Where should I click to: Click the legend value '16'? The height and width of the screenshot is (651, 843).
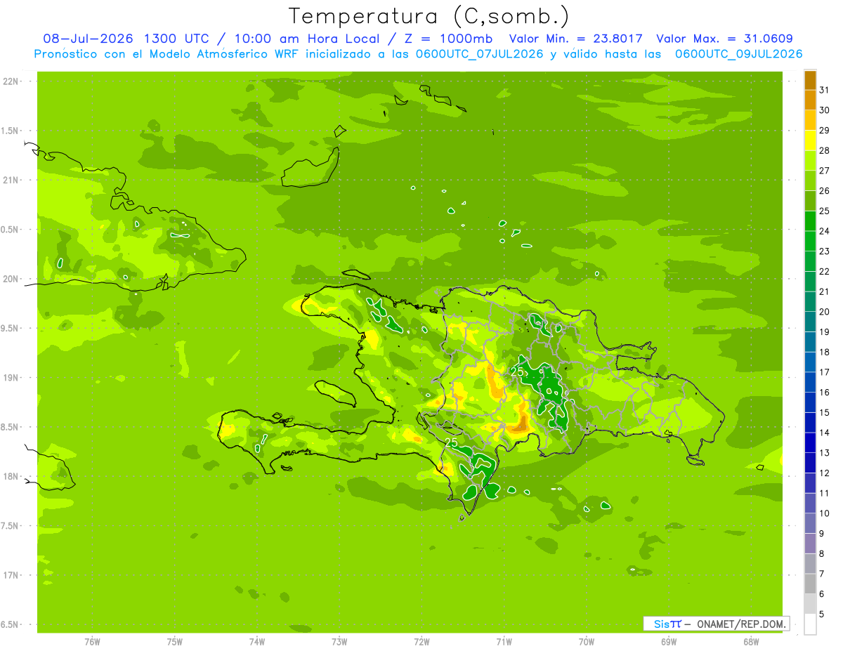coord(825,393)
